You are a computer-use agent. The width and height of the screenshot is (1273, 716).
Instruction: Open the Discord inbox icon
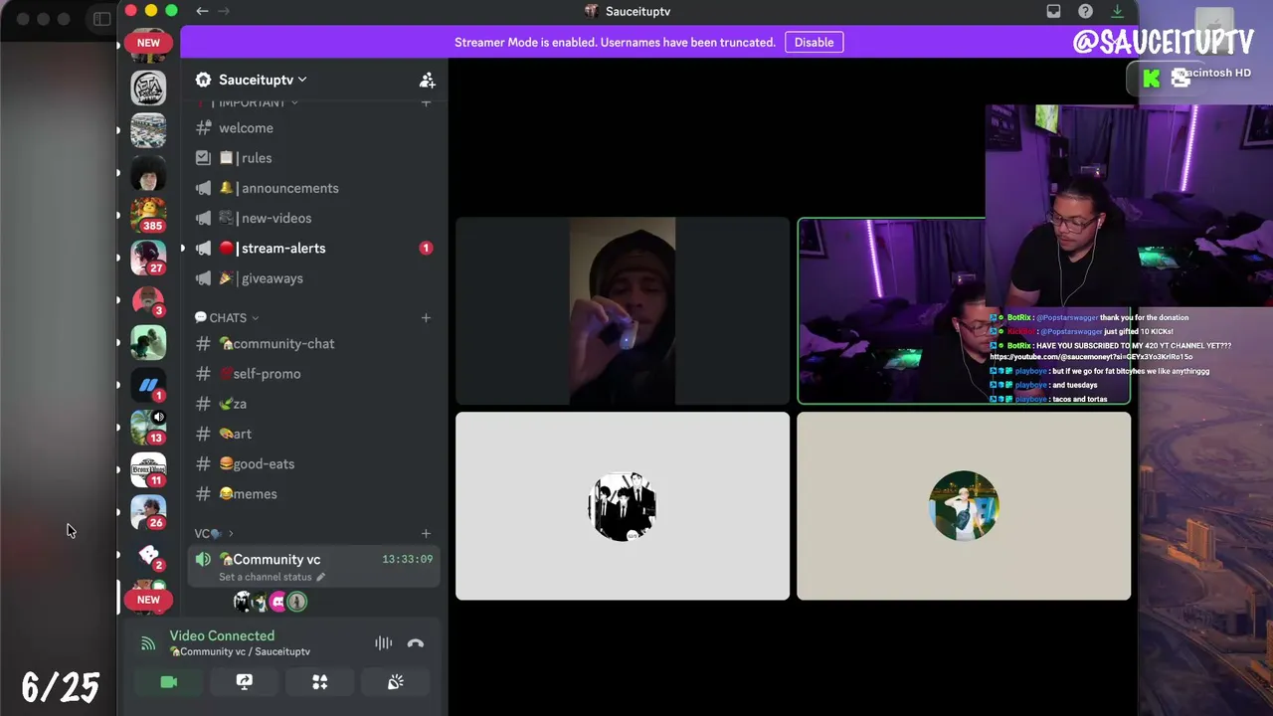[x=1053, y=11]
